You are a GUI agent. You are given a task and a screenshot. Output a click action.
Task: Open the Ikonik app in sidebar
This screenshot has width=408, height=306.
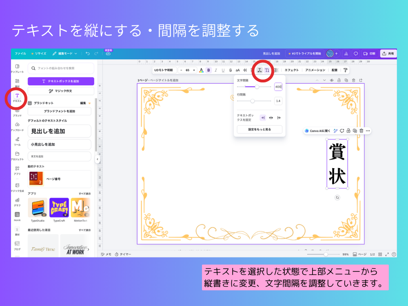tap(17, 217)
